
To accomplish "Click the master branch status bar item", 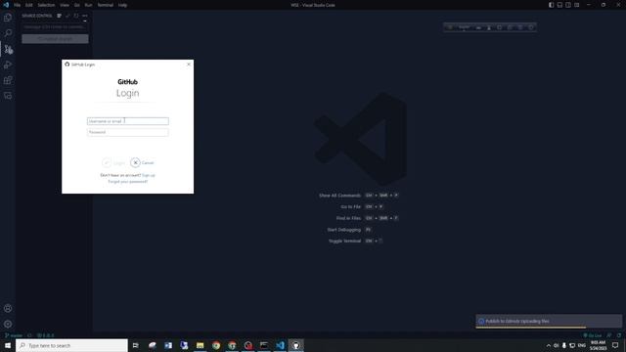I will [13, 335].
